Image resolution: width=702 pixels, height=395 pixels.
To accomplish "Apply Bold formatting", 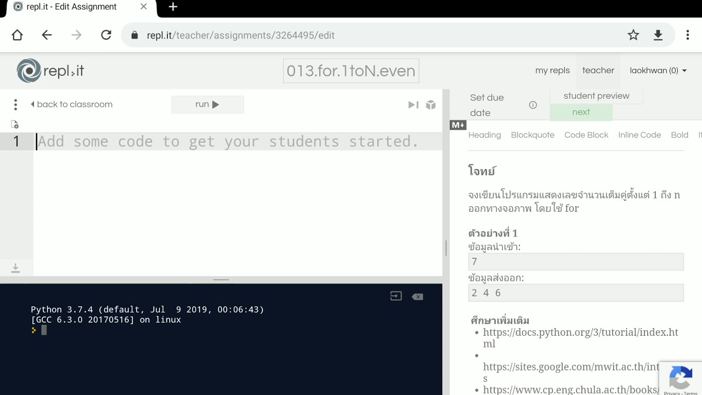I will click(x=680, y=135).
